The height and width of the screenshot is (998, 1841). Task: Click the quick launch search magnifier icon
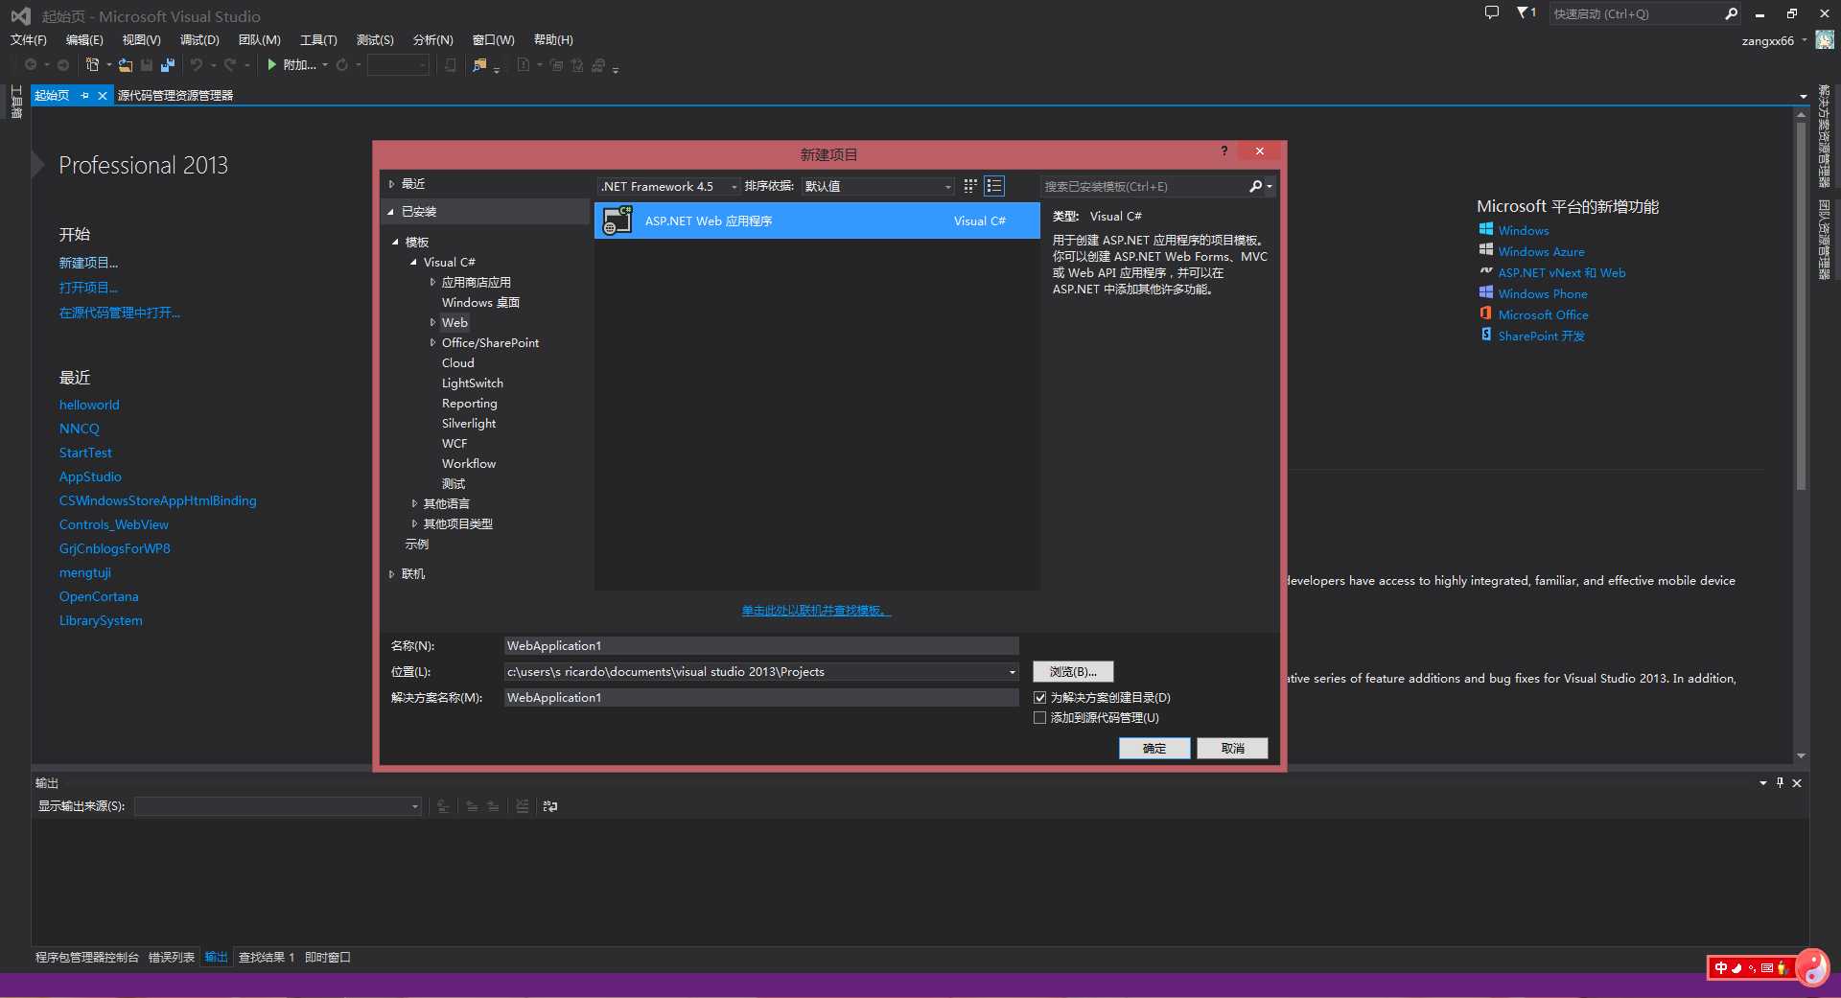1731,13
